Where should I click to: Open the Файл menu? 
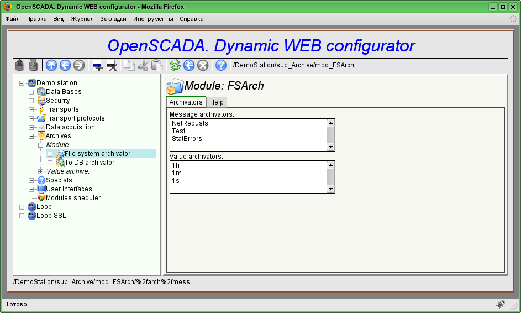(x=12, y=19)
